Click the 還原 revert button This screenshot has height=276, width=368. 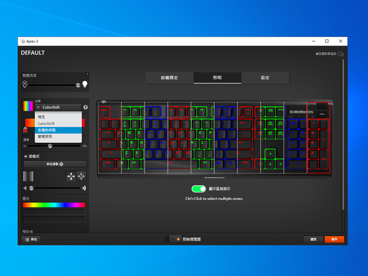[x=313, y=239]
